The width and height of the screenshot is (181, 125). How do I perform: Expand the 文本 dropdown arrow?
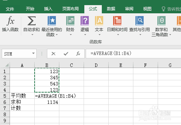99,34
